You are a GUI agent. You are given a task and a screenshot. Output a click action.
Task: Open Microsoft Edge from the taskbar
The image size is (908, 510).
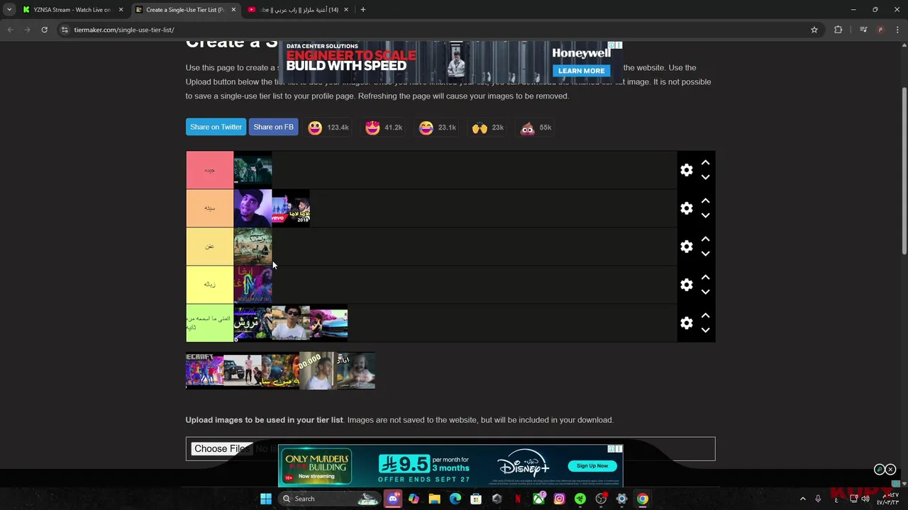pyautogui.click(x=455, y=499)
